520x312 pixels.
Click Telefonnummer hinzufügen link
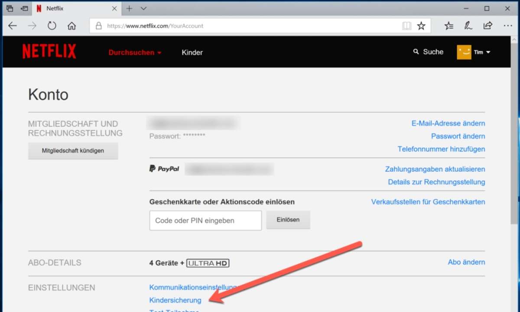[x=441, y=149]
